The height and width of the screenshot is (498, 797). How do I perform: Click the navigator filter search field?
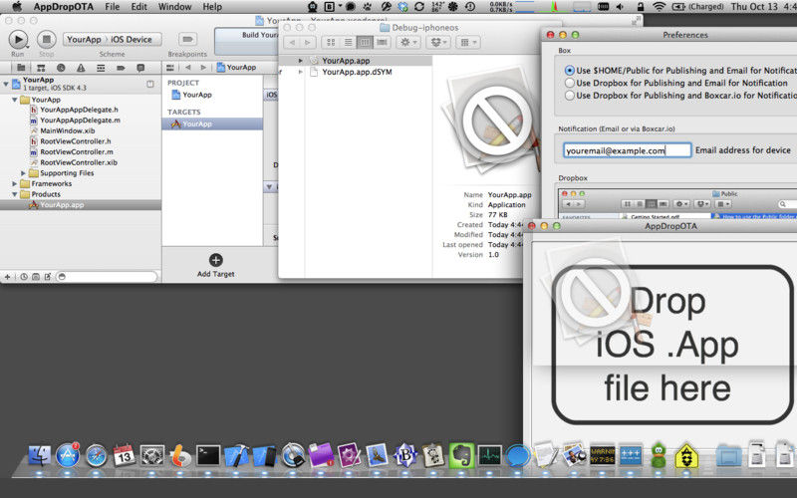pos(107,277)
